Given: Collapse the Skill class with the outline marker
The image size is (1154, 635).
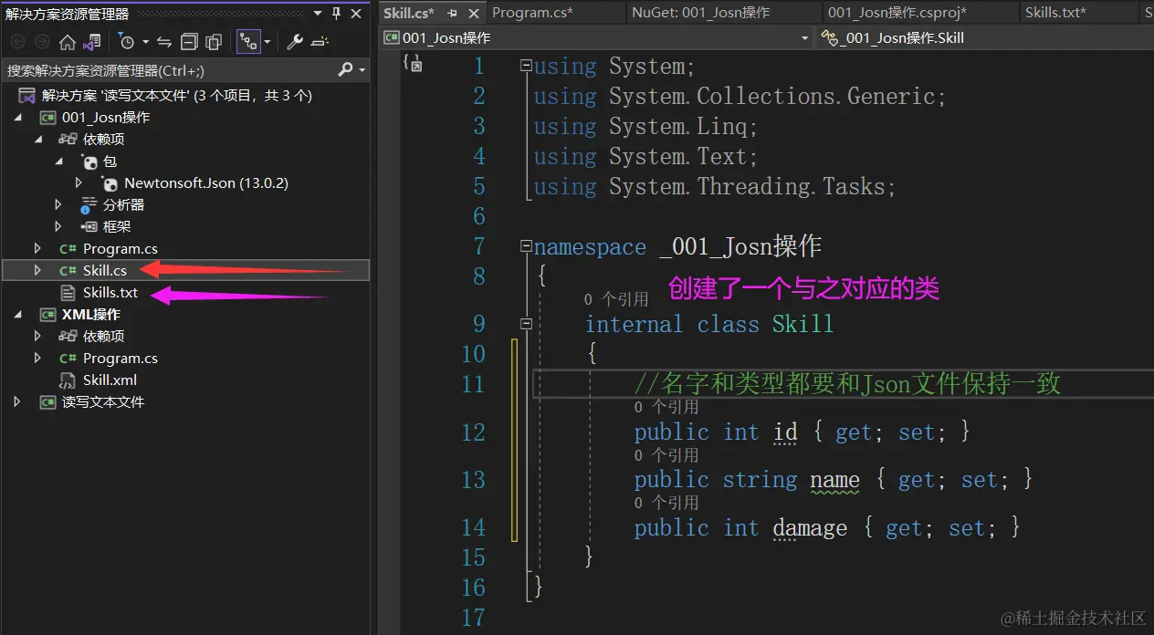Looking at the screenshot, I should [x=527, y=323].
